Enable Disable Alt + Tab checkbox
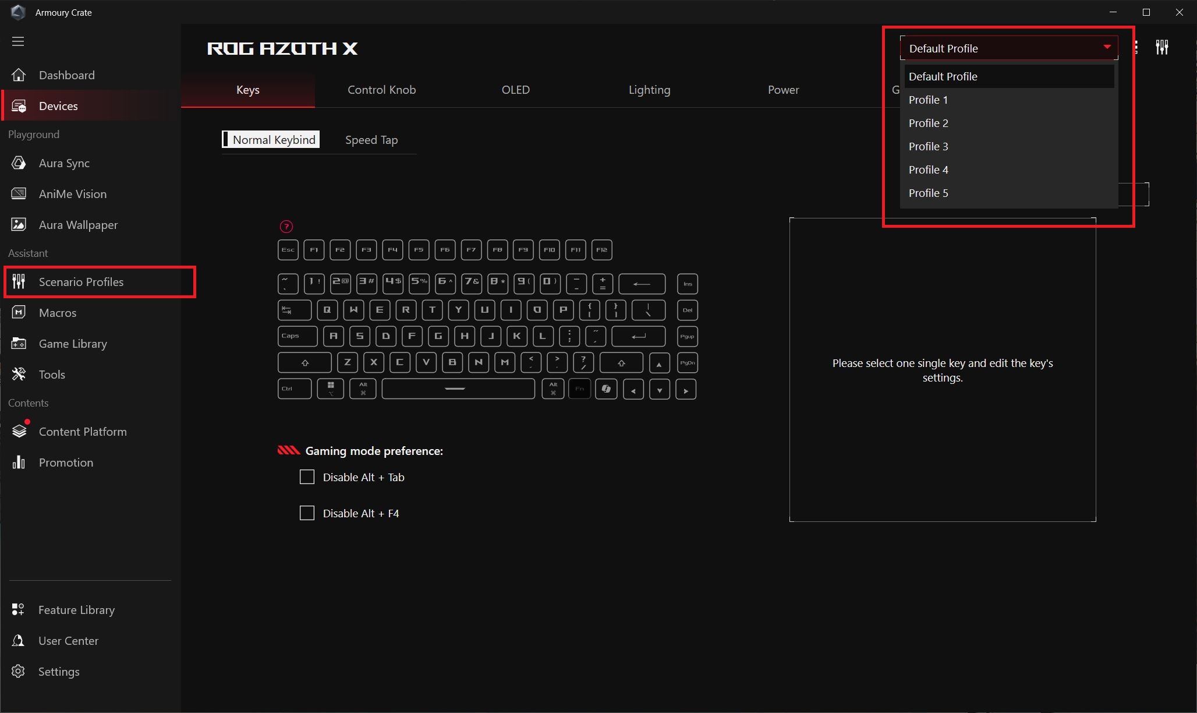This screenshot has width=1197, height=713. click(x=307, y=477)
